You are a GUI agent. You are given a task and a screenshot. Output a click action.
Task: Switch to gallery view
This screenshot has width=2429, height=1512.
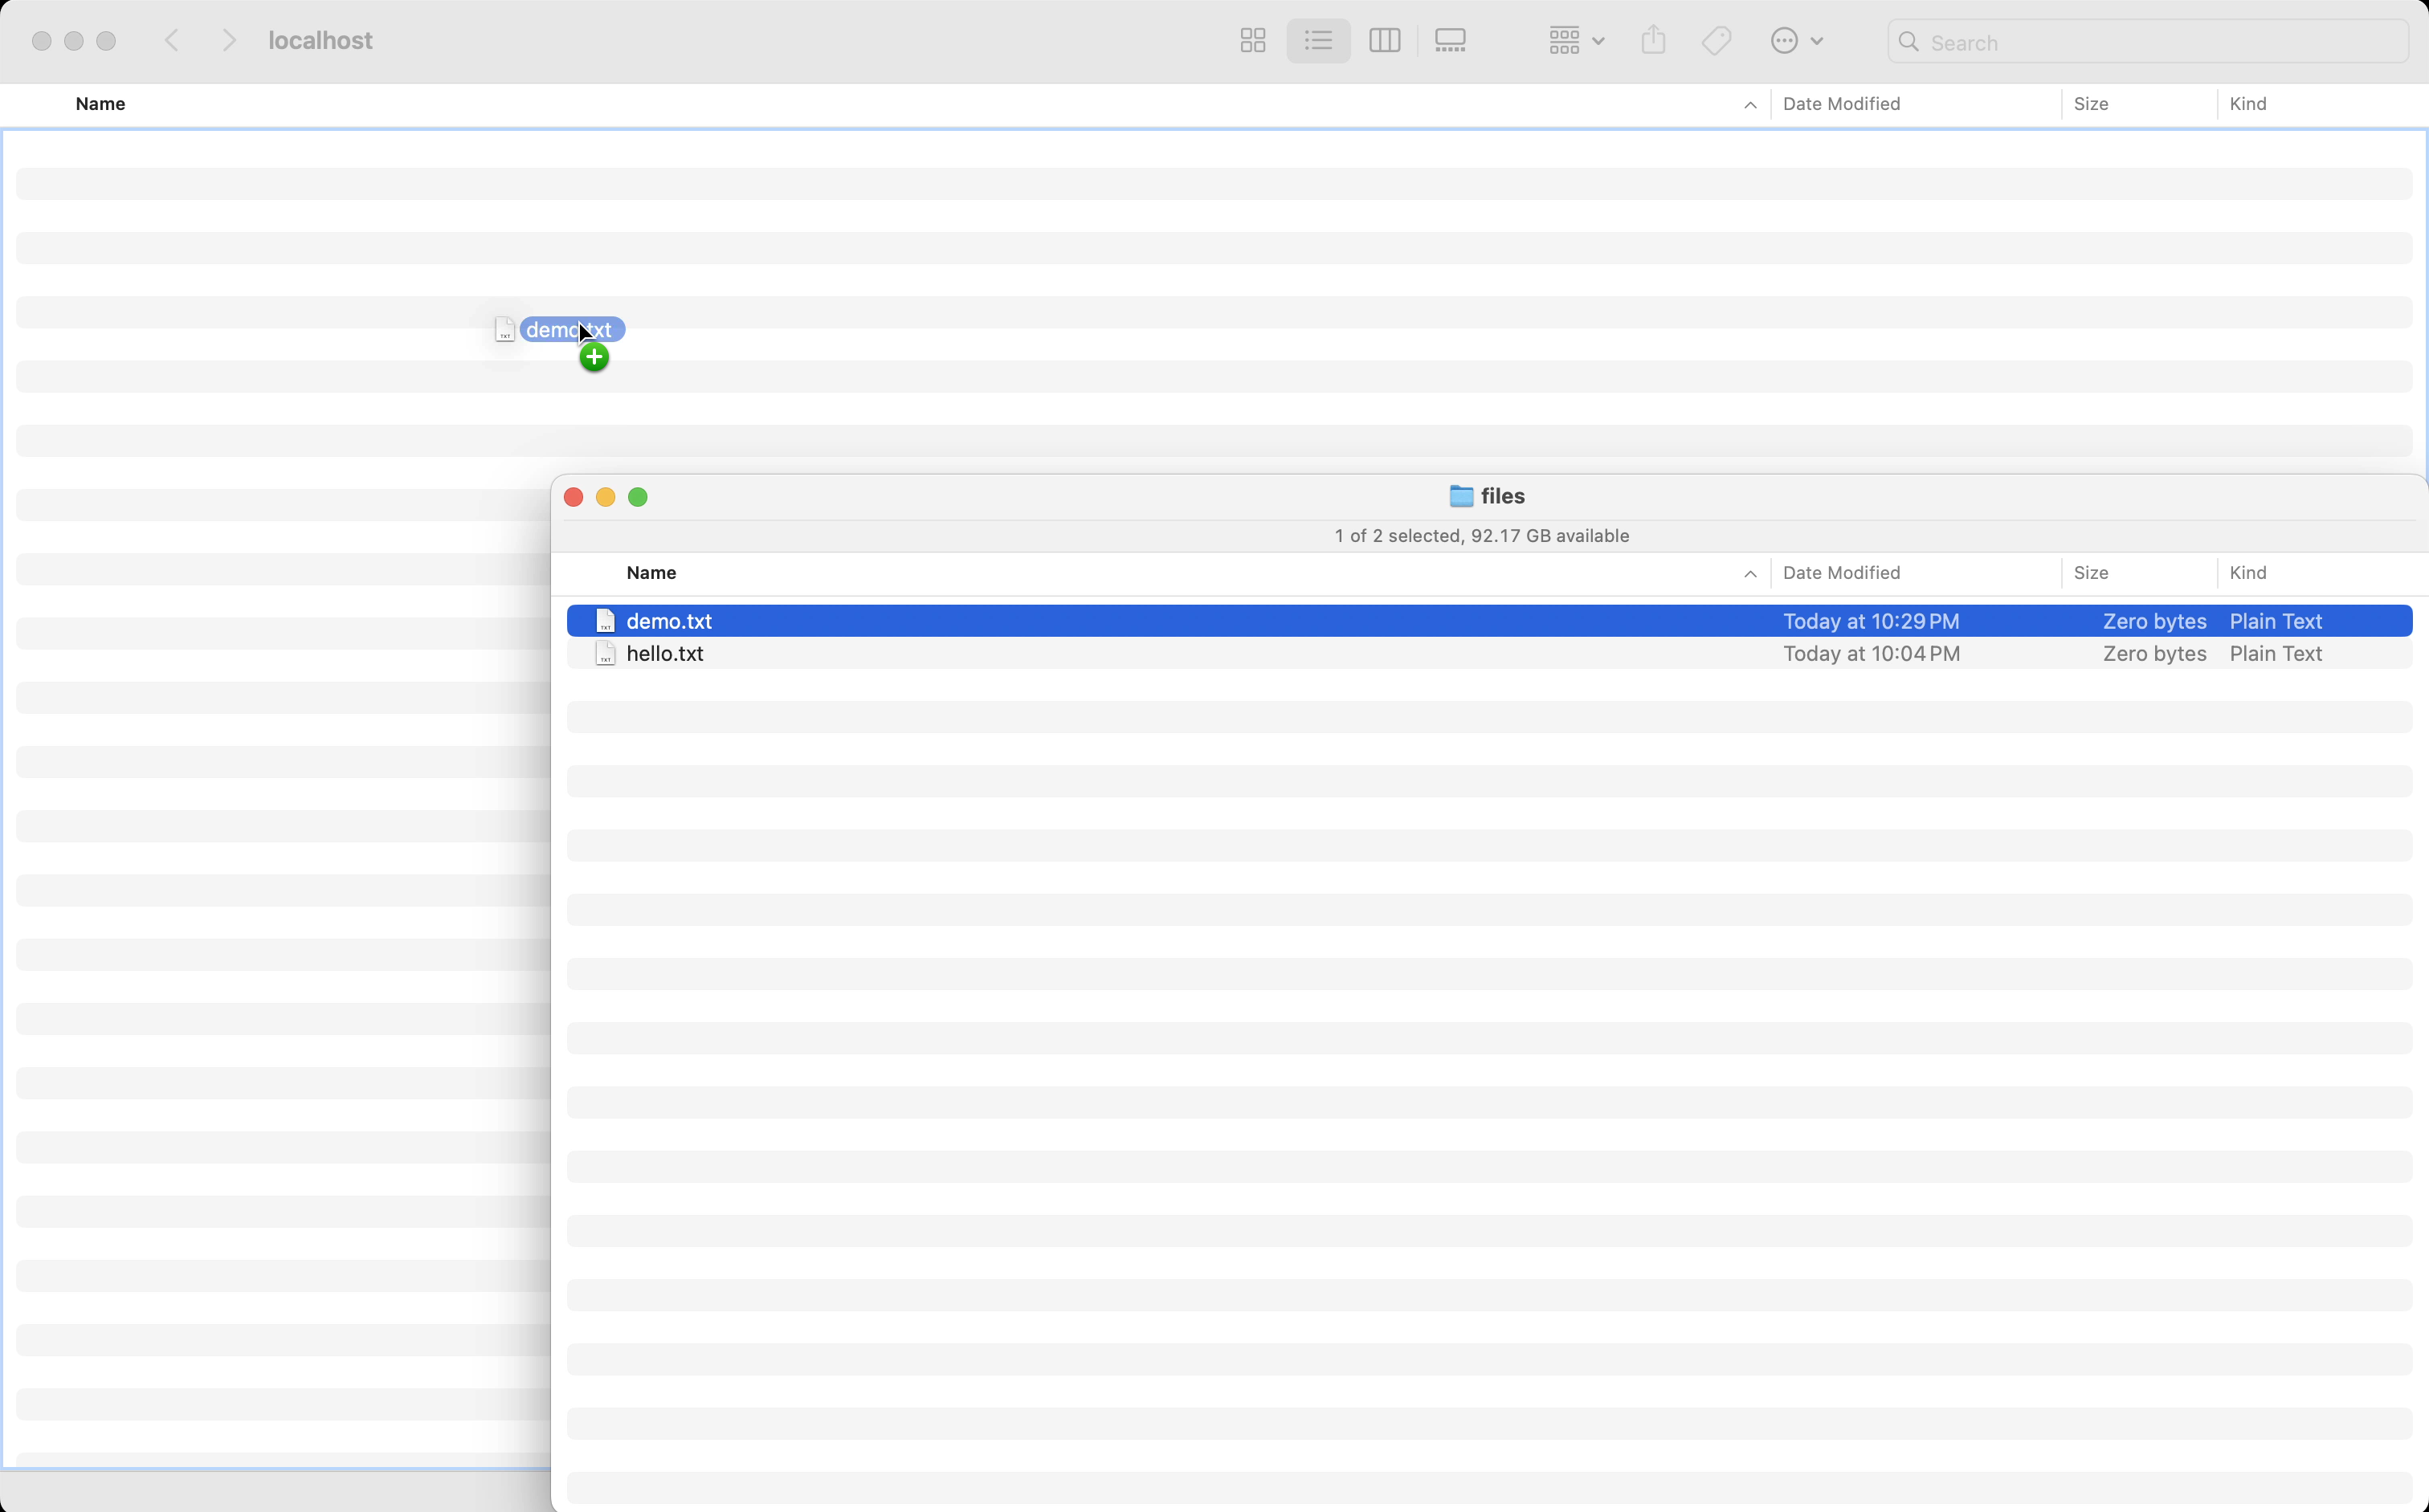point(1450,40)
